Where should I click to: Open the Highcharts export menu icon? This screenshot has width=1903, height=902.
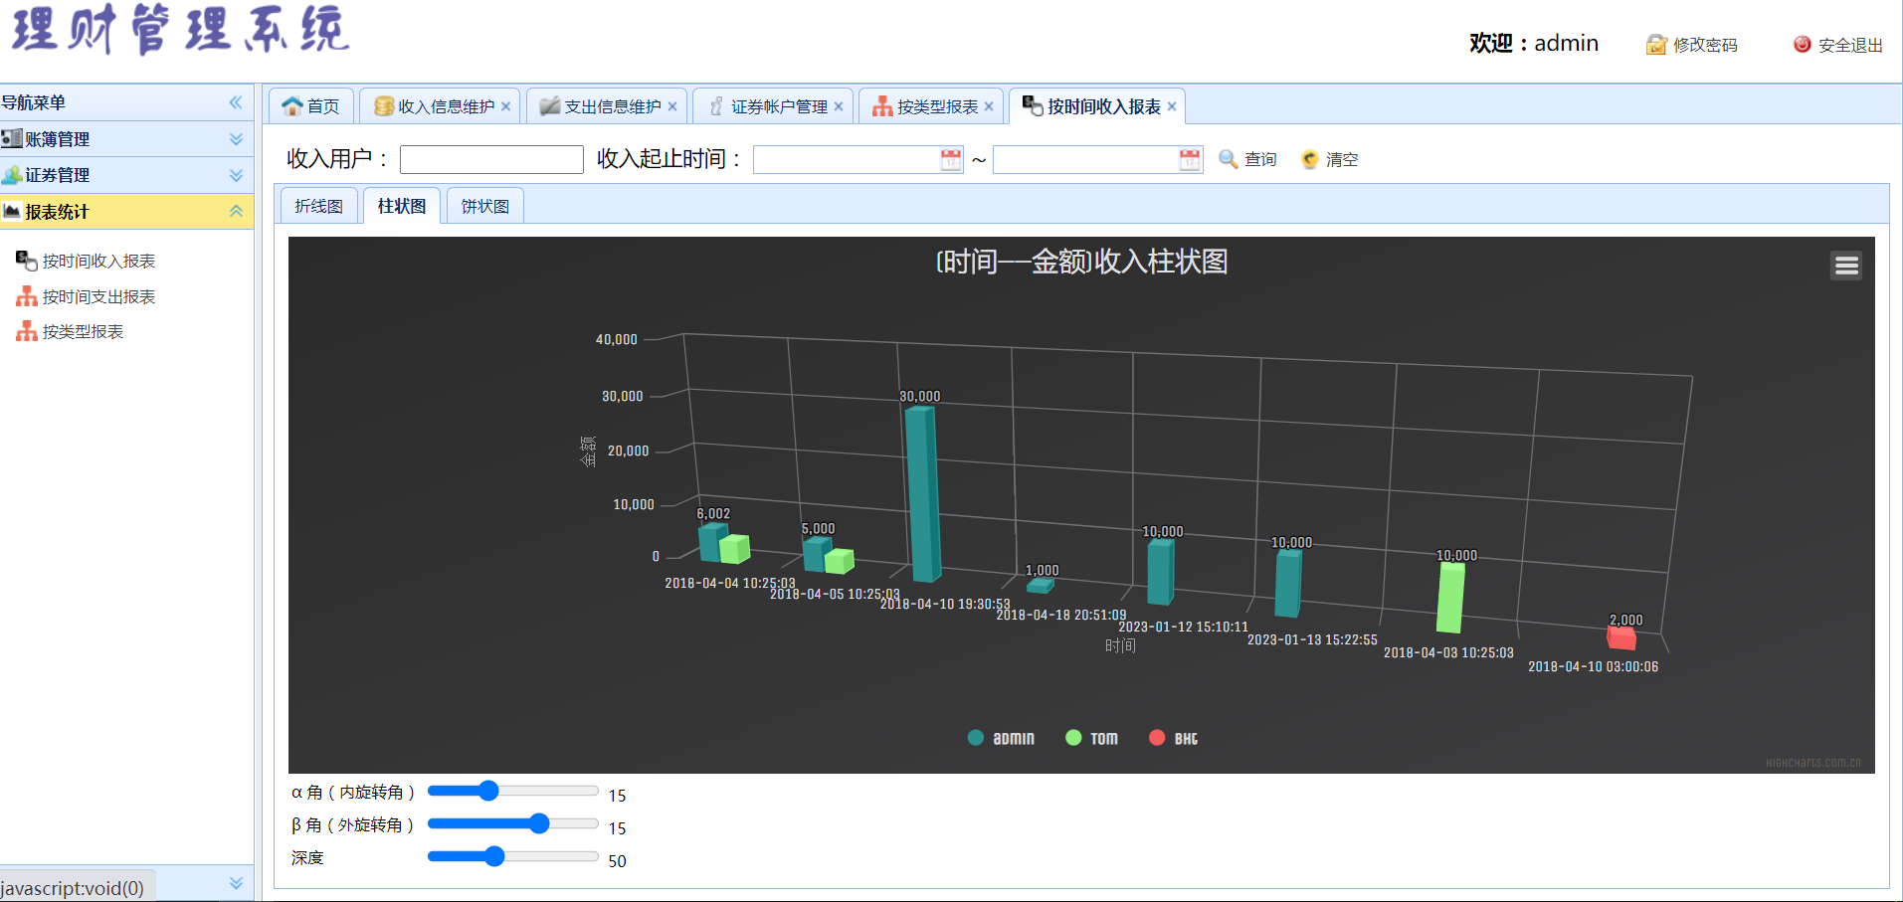1846,266
